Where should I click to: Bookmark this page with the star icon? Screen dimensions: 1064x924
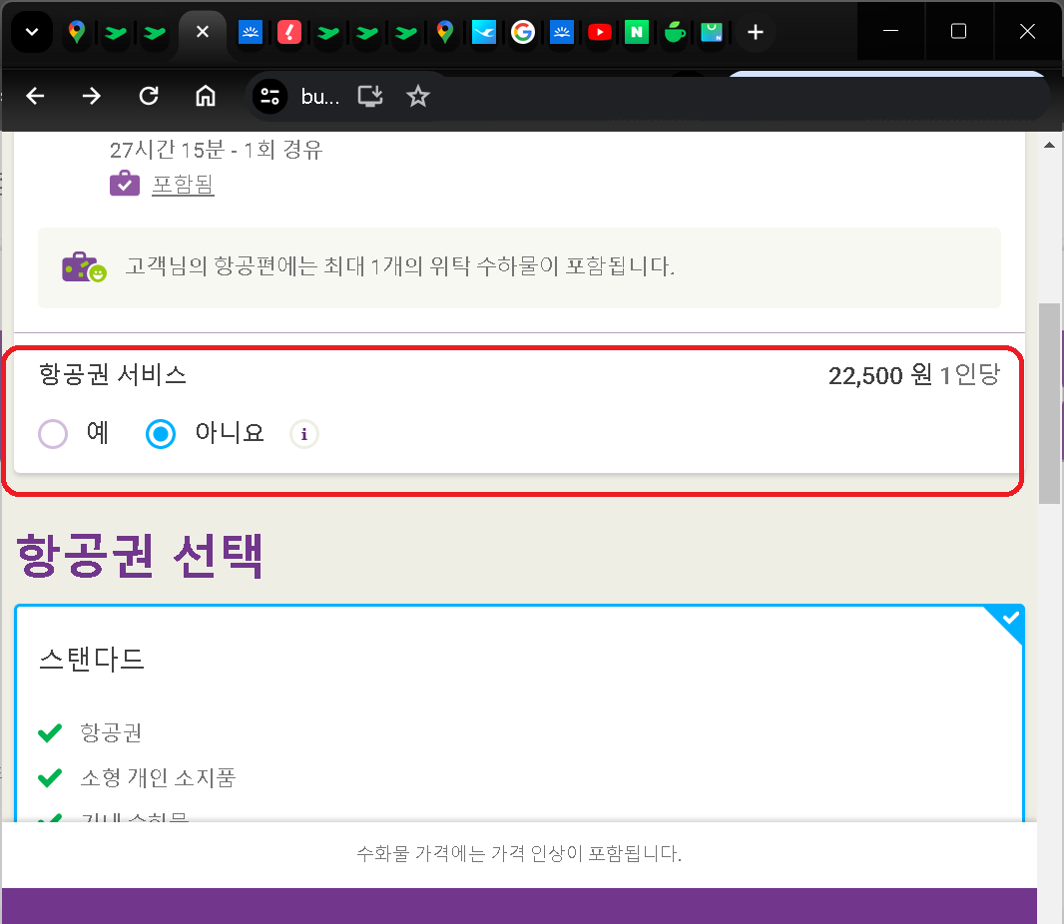tap(418, 97)
